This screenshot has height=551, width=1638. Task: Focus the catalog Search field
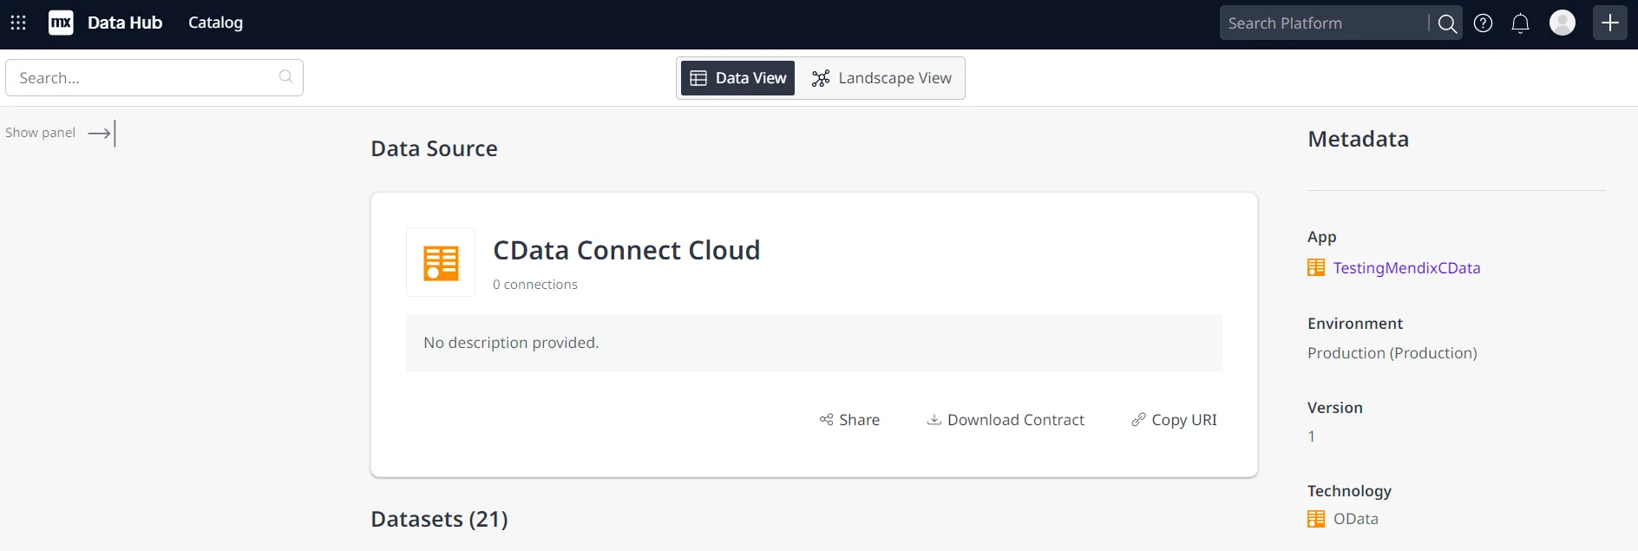(x=143, y=78)
